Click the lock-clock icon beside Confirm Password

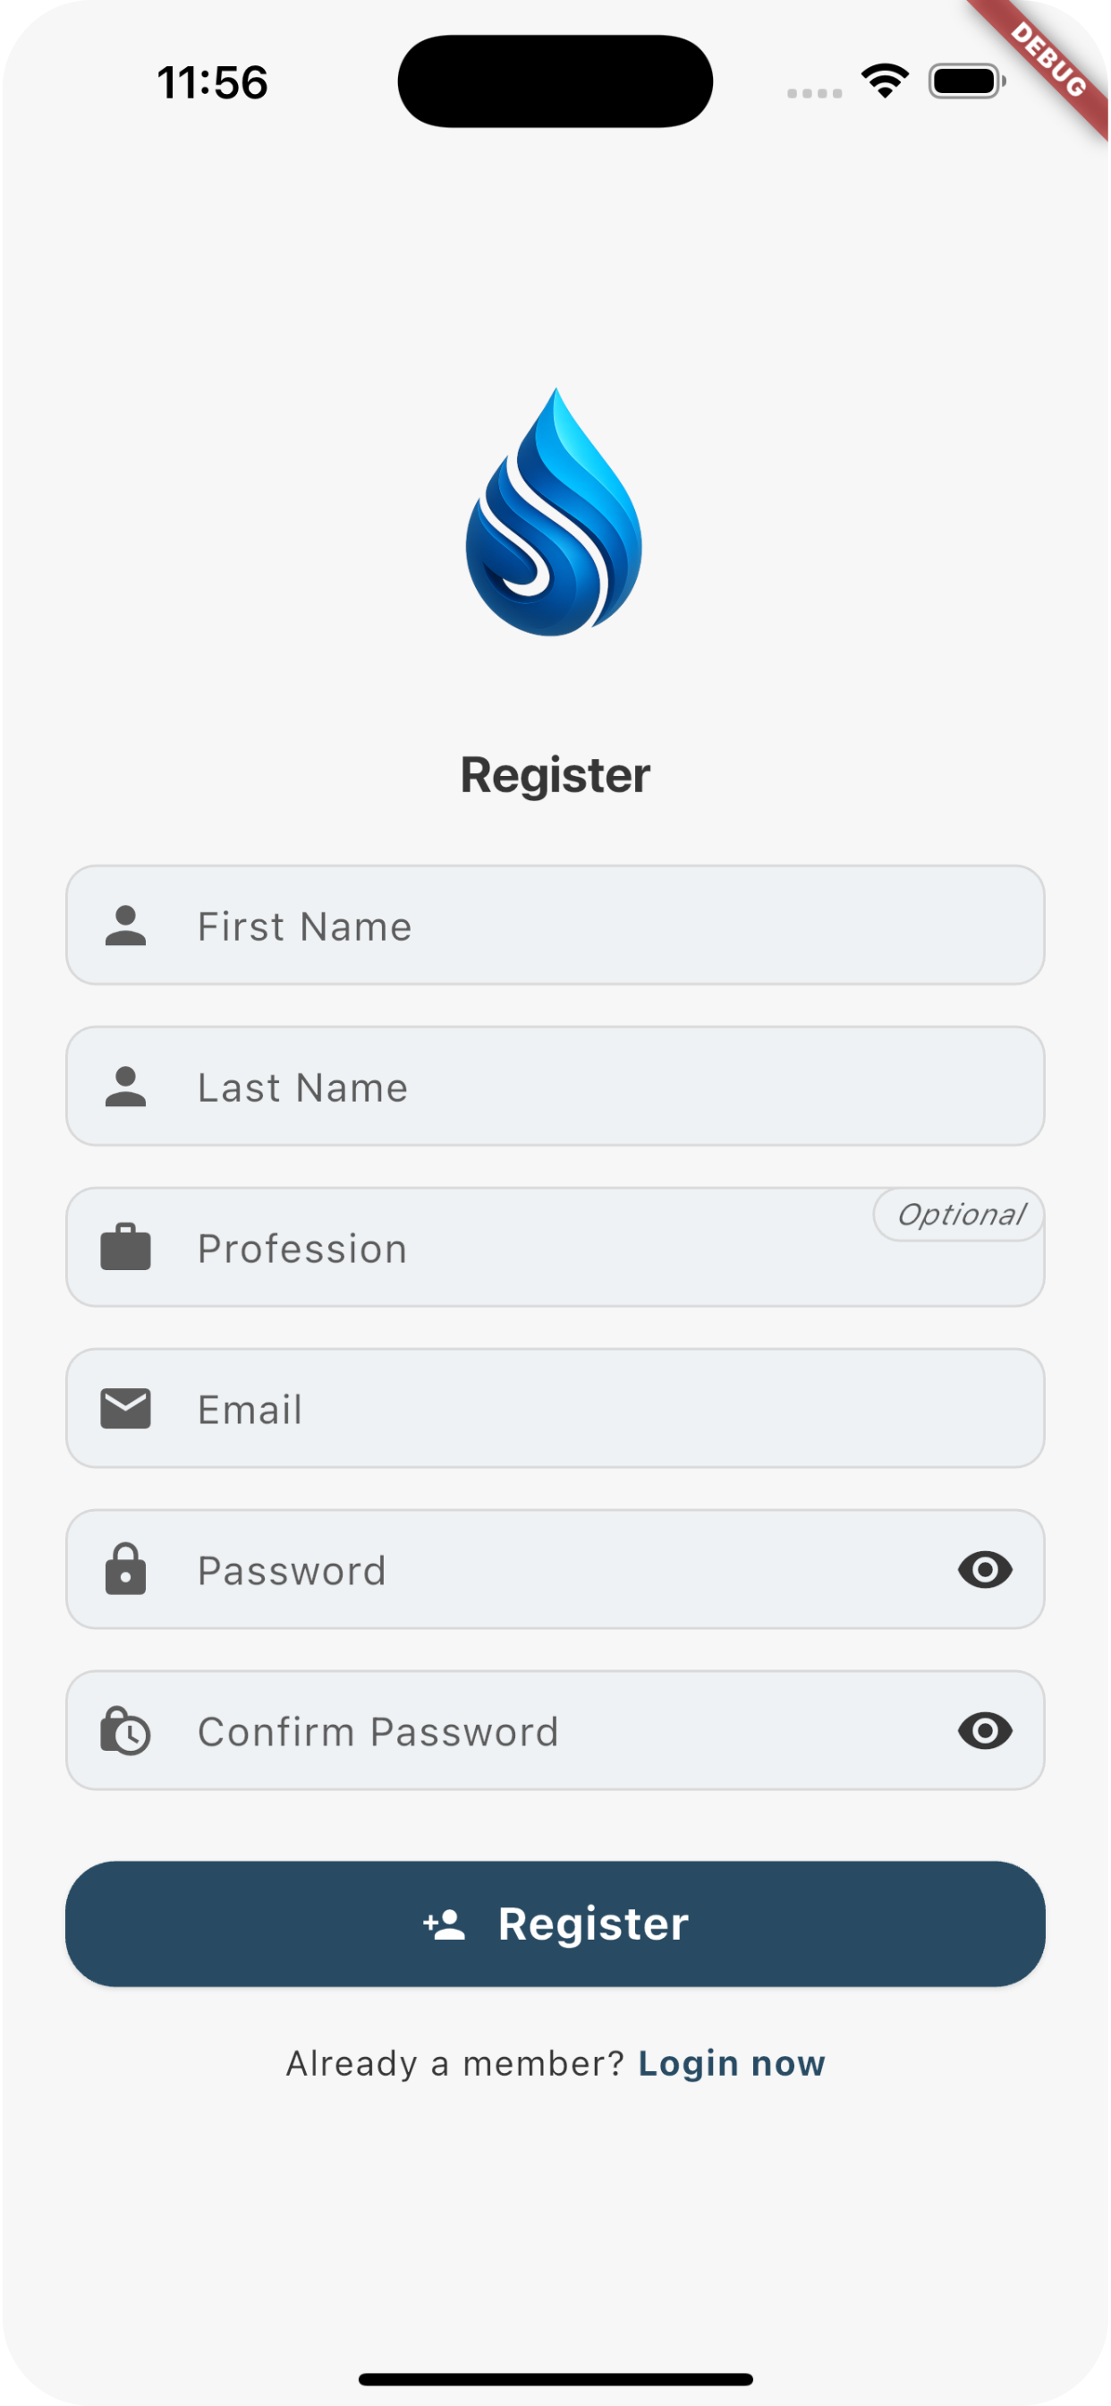pos(125,1731)
